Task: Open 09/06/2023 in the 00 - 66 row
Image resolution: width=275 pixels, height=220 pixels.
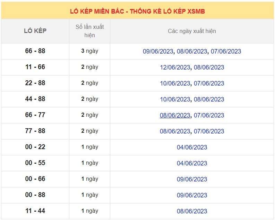Action: coord(192,179)
